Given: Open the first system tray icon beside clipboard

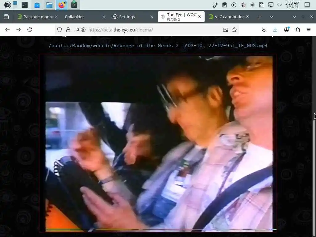Looking at the screenshot, I should 215,5.
